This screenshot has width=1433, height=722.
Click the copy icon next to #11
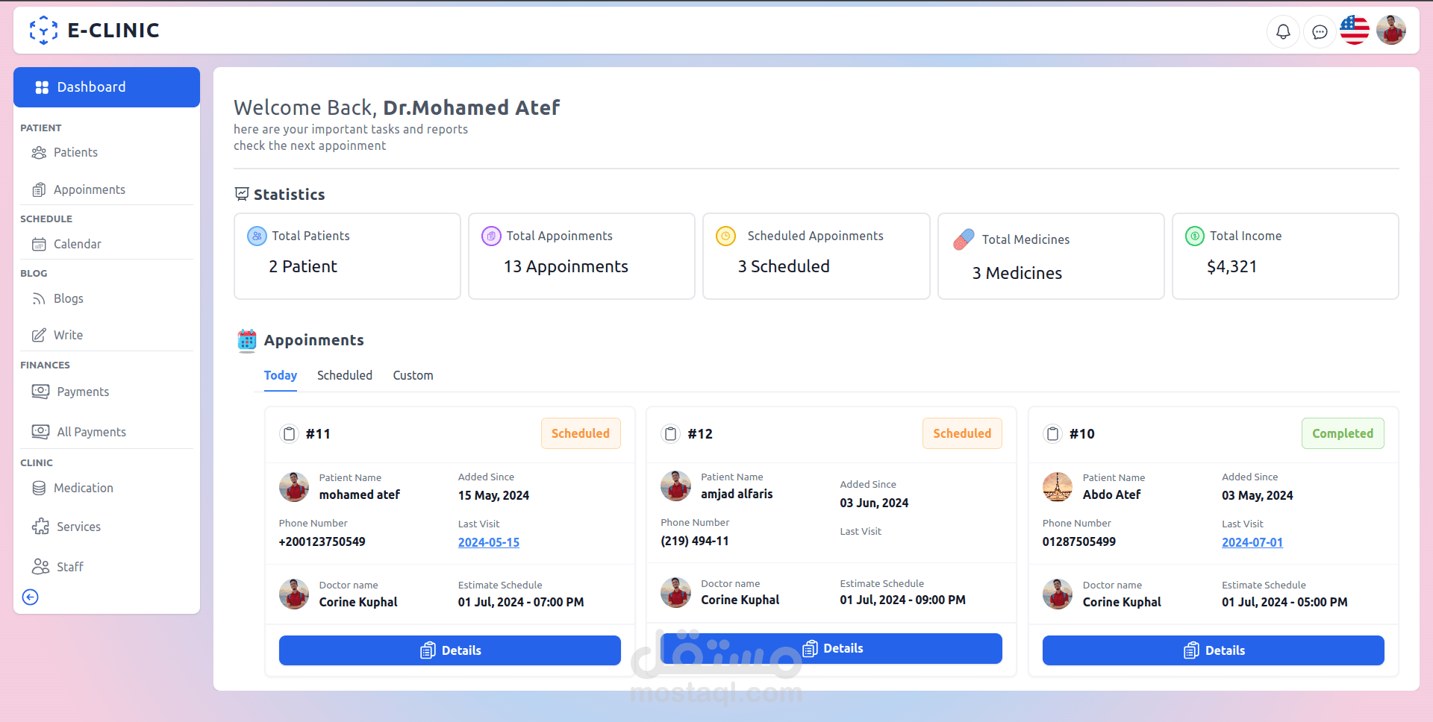click(289, 433)
